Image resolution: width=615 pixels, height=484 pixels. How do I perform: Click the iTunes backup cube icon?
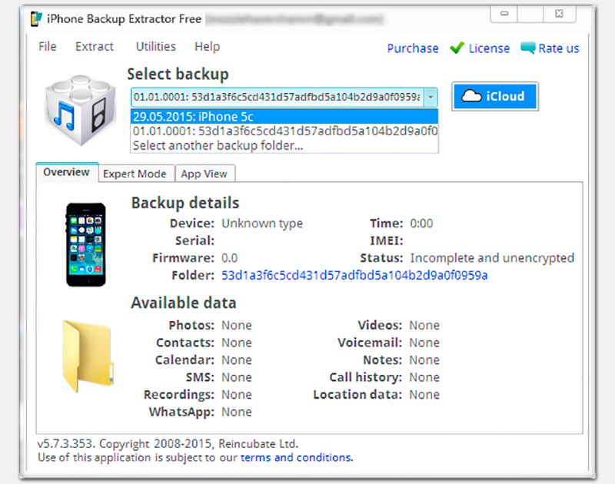click(81, 110)
